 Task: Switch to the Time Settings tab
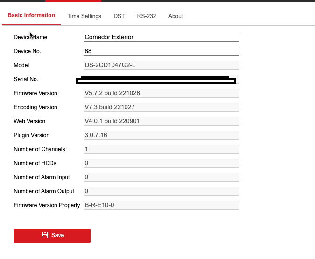pyautogui.click(x=84, y=16)
